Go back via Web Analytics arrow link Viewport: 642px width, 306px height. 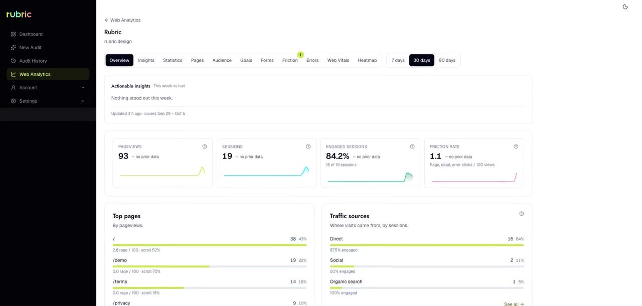click(122, 20)
